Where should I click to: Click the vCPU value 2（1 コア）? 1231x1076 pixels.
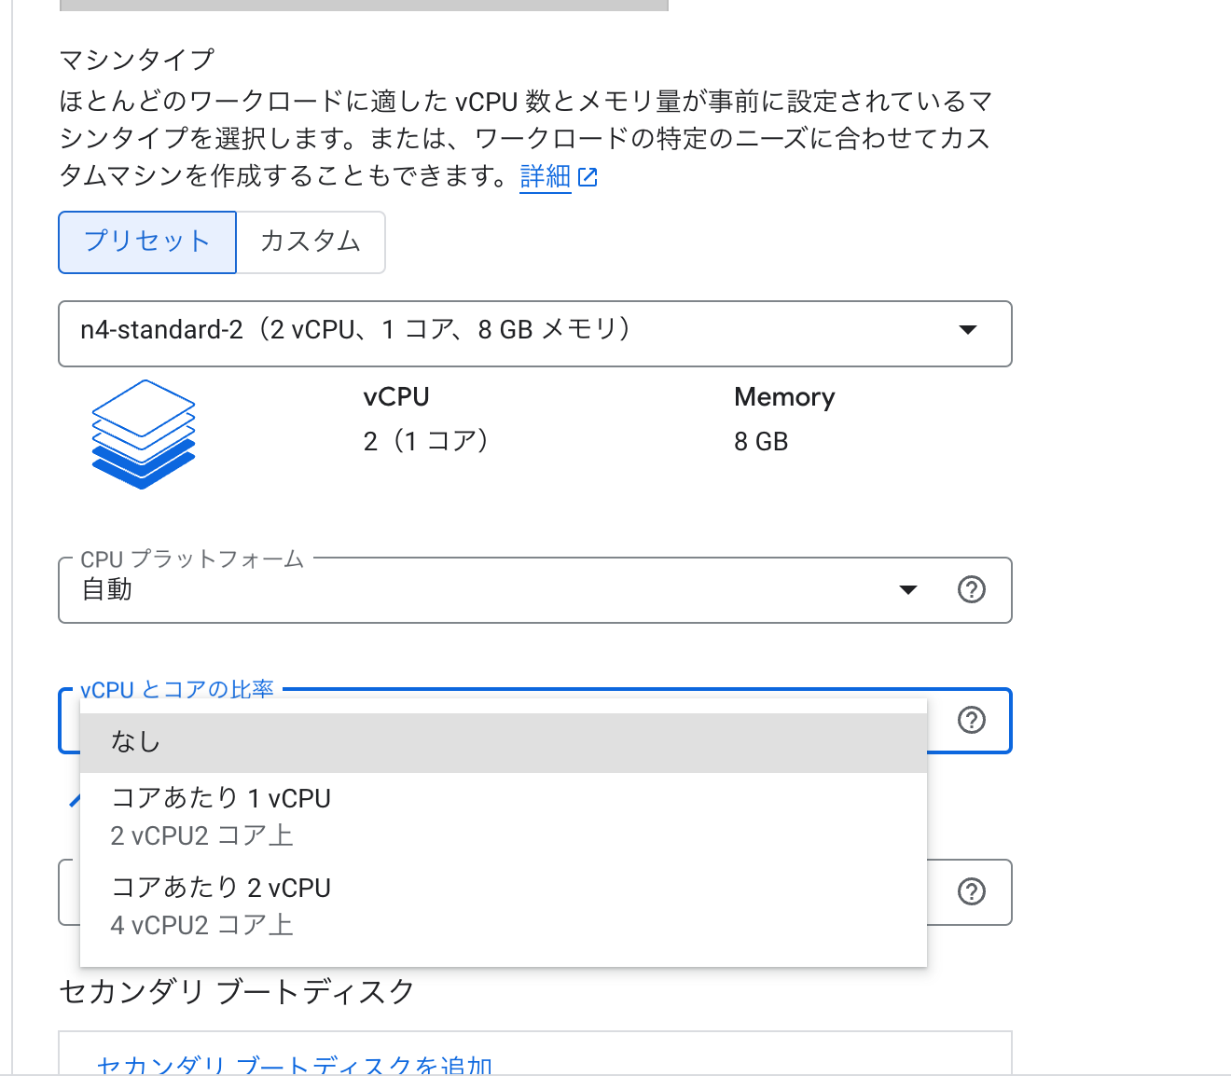click(x=426, y=441)
